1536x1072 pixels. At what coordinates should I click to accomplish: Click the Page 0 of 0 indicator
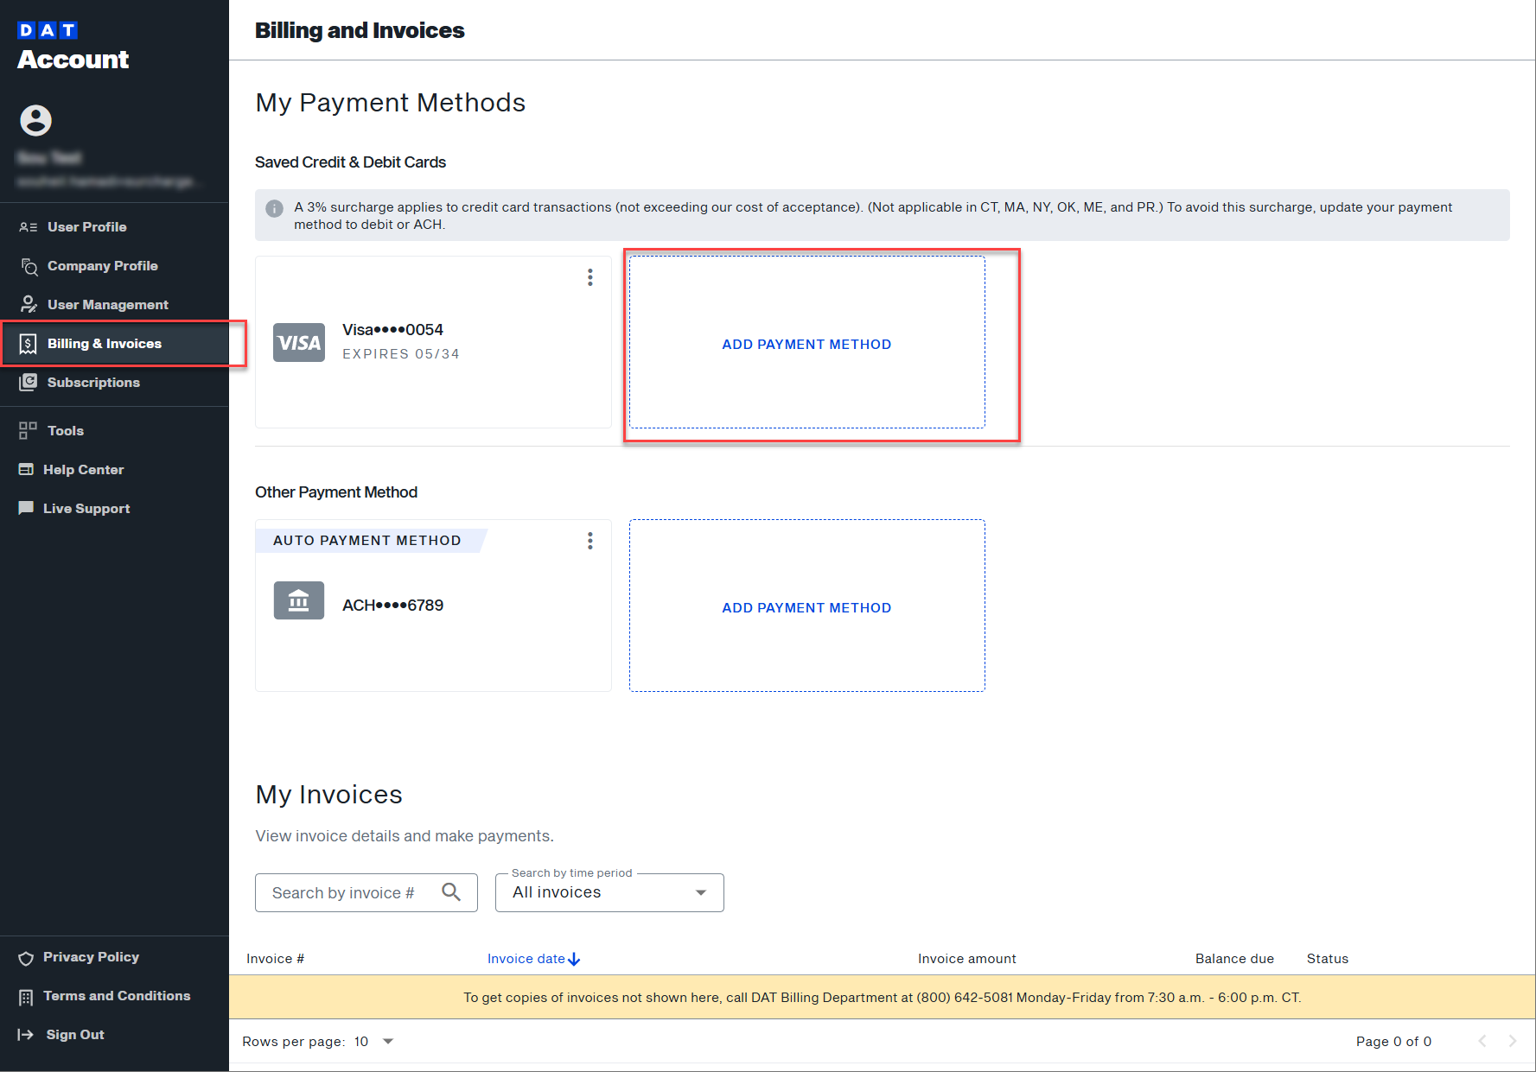point(1393,1041)
